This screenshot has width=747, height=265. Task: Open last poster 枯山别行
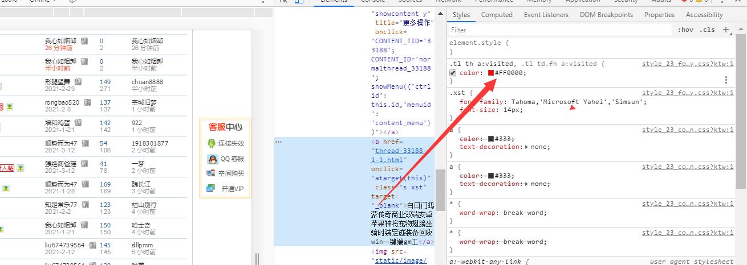tap(144, 205)
